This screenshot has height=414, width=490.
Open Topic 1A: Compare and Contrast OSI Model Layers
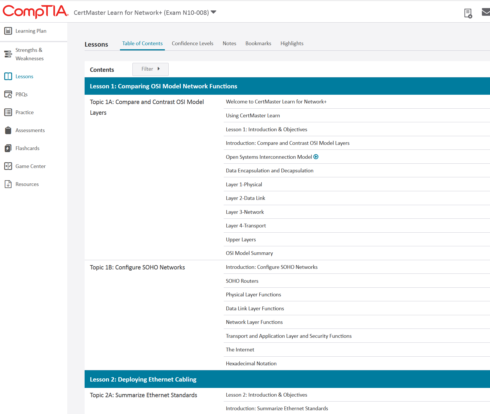click(147, 107)
